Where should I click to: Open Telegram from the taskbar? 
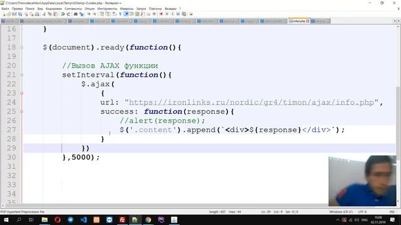(71, 220)
